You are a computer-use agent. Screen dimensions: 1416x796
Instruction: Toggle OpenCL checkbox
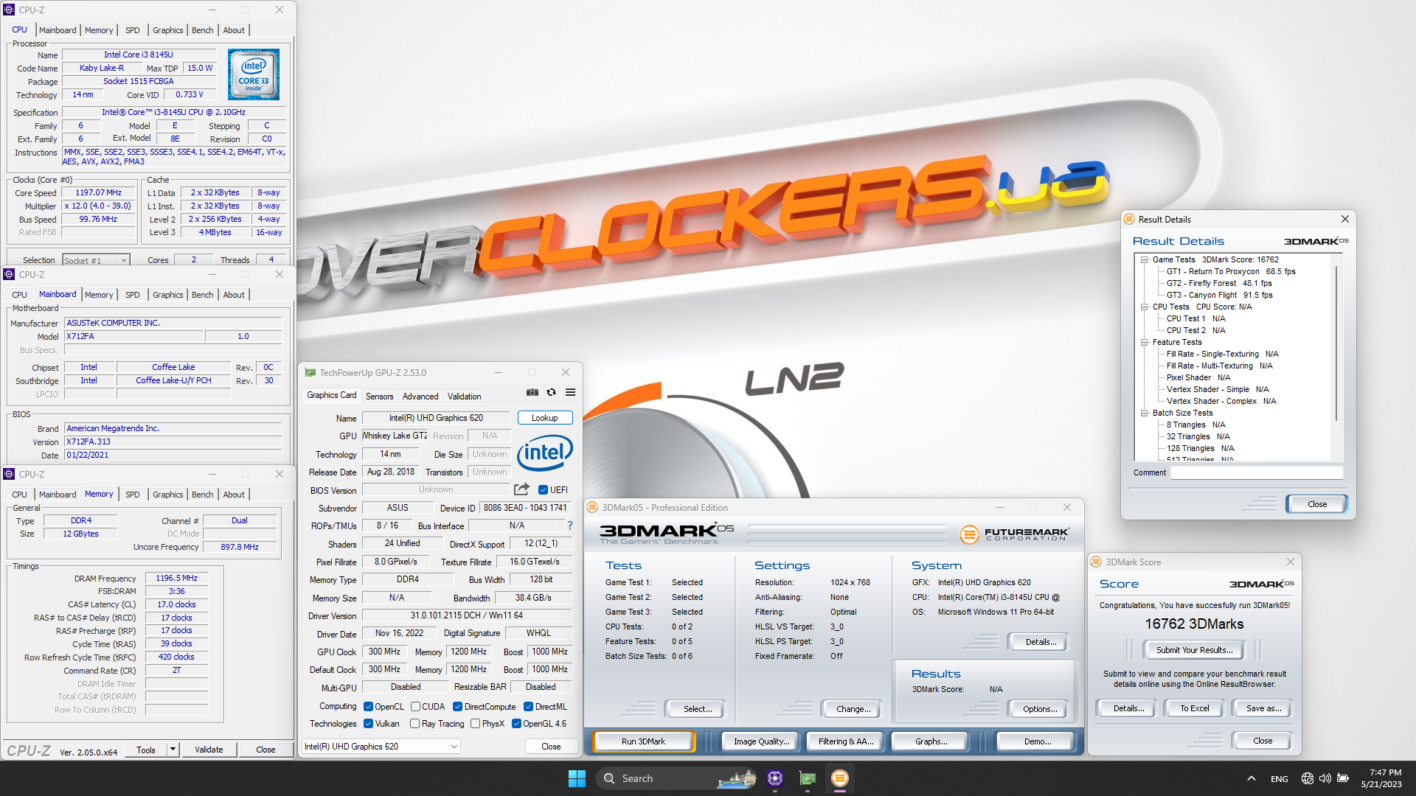pyautogui.click(x=368, y=706)
